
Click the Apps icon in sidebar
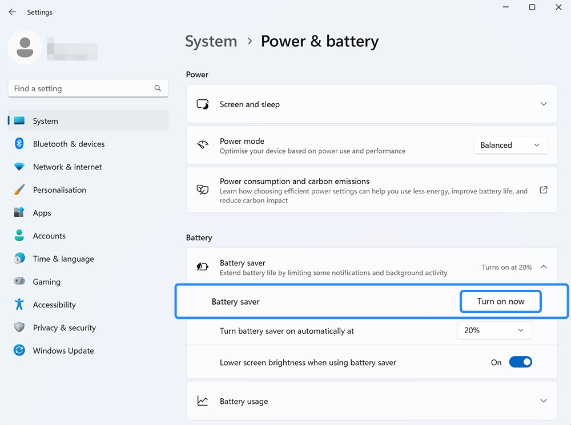[x=19, y=212]
